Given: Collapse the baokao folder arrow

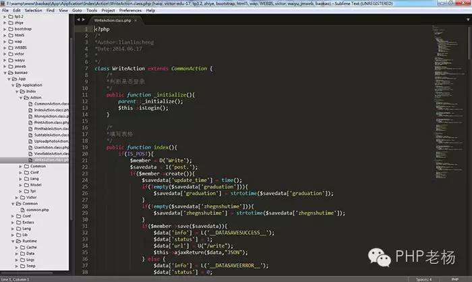Looking at the screenshot, I should [5, 73].
